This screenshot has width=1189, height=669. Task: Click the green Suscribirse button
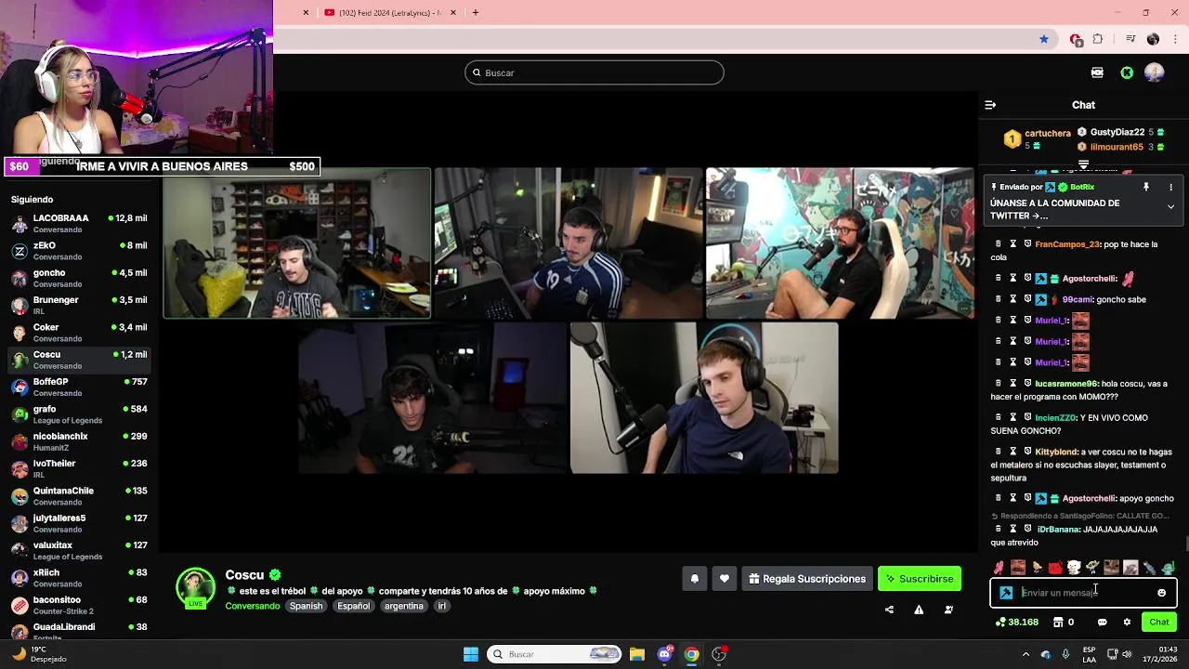920,579
